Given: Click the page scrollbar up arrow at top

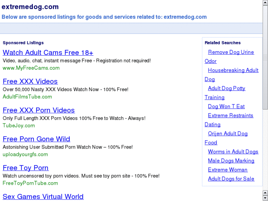Looking at the screenshot, I should 265,3.
